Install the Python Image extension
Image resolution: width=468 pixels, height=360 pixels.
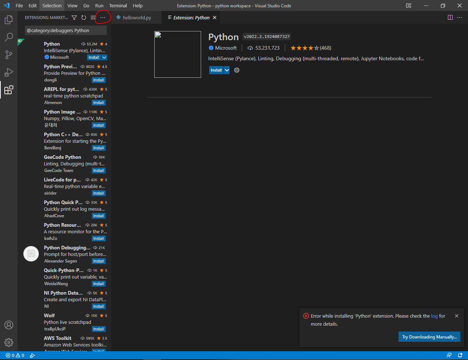[x=98, y=125]
